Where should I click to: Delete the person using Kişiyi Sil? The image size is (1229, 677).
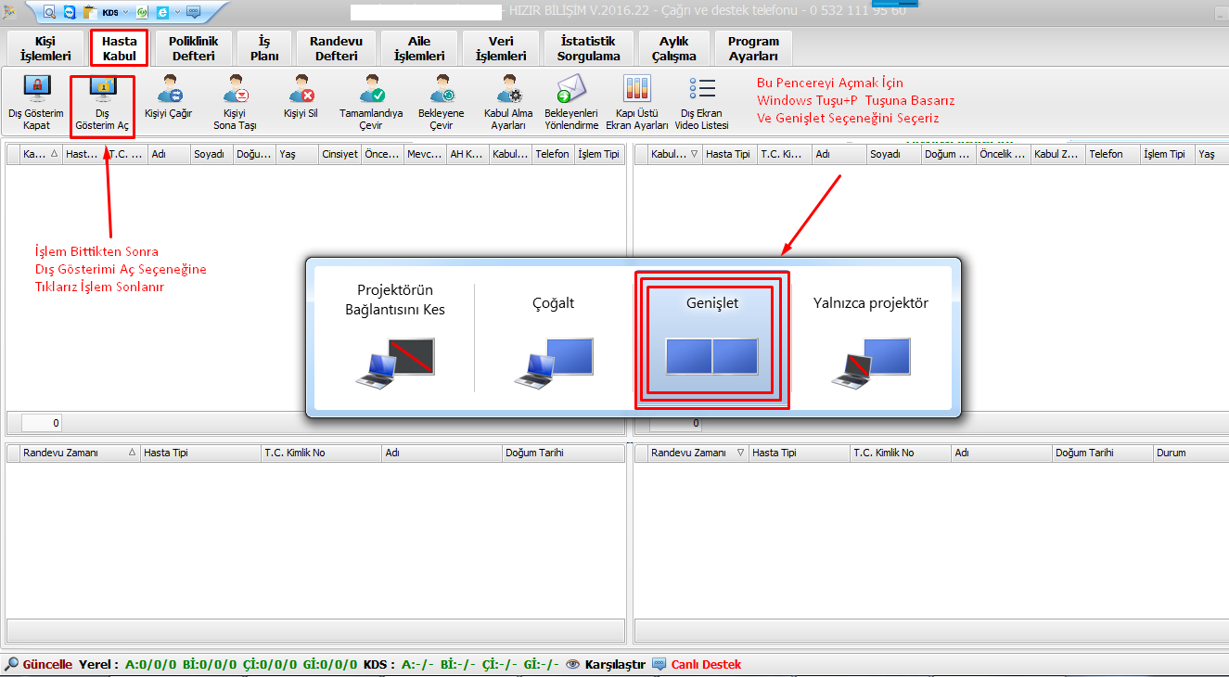pos(301,91)
